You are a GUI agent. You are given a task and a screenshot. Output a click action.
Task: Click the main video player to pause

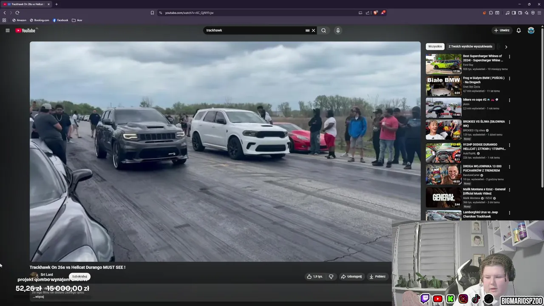coord(225,151)
